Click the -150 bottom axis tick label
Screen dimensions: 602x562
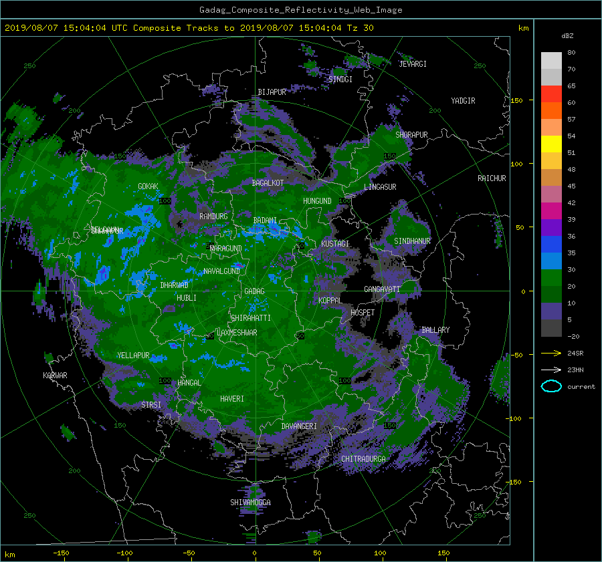click(61, 553)
